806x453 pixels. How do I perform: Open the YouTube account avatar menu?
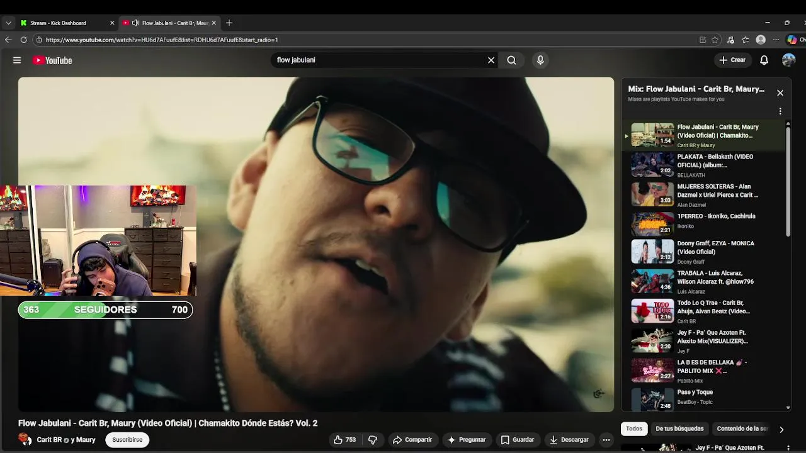(x=788, y=60)
